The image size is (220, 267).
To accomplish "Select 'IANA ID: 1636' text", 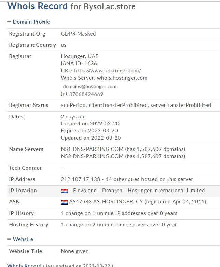I will 79,64.
